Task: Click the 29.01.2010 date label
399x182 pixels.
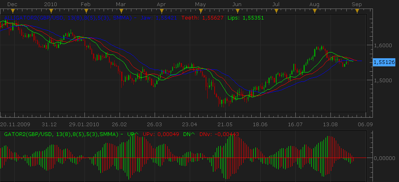Action: [84, 125]
